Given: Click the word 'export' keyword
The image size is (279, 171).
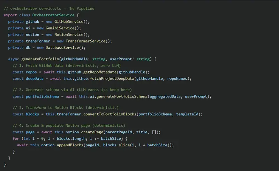Looking at the screenshot, I should point(10,15).
